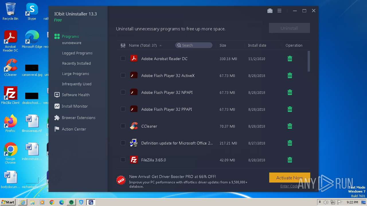Viewport: 367px width, 206px height.
Task: Open Logged Programs list
Action: [x=77, y=53]
